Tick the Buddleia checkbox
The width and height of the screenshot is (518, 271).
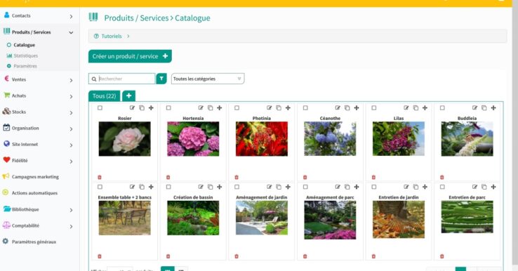pos(442,107)
